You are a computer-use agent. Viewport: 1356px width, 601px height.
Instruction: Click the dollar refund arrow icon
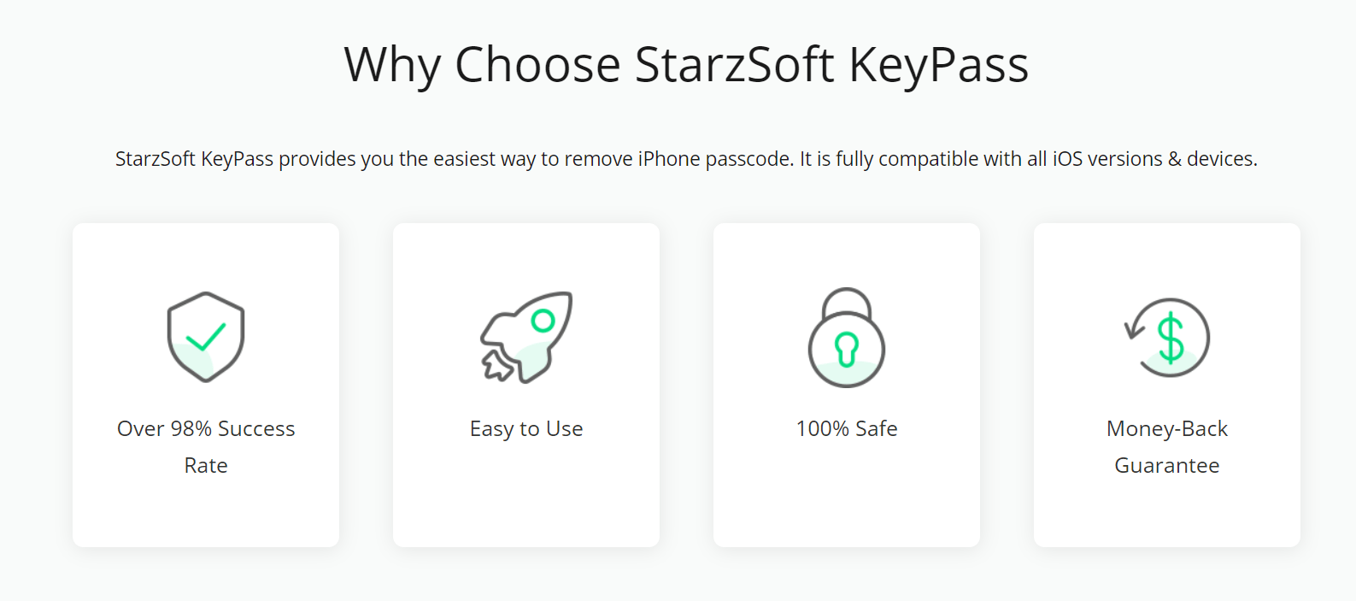coord(1167,337)
